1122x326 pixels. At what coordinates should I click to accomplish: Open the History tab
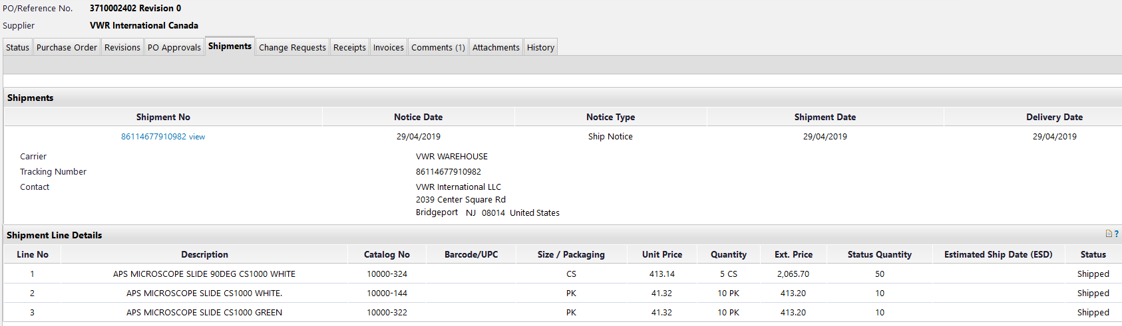coord(540,47)
